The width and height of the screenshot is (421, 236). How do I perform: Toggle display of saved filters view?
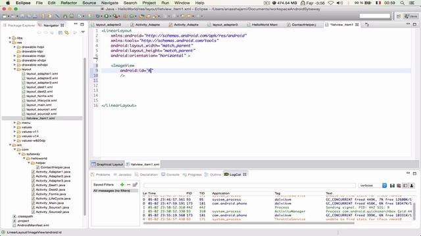click(x=405, y=186)
